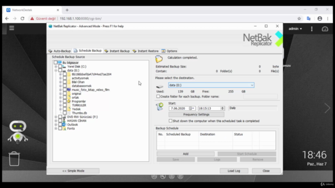The height and width of the screenshot is (188, 335).
Task: Open the Options tab
Action: point(169,51)
